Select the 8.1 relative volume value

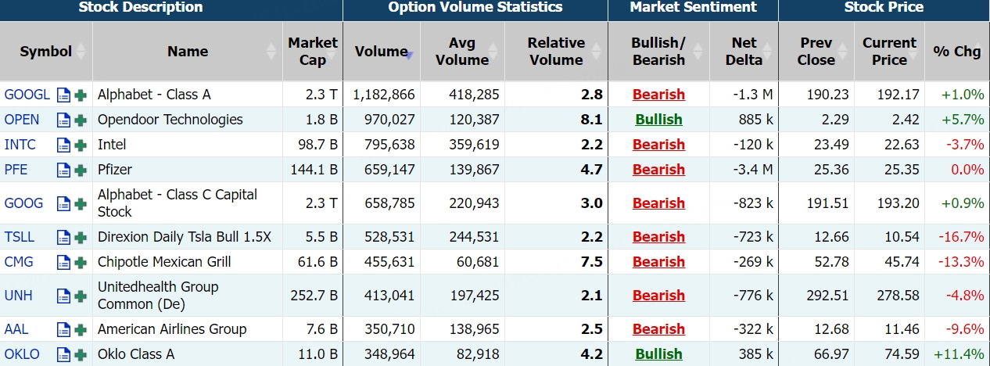pyautogui.click(x=592, y=120)
